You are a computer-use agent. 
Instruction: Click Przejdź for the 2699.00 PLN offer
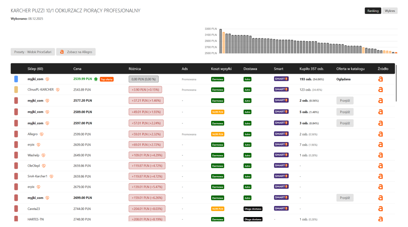tap(345, 198)
